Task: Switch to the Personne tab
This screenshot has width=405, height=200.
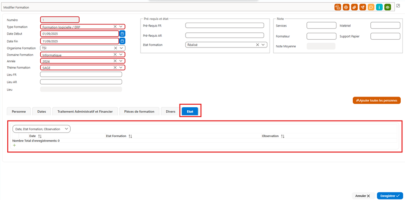Action: [19, 112]
